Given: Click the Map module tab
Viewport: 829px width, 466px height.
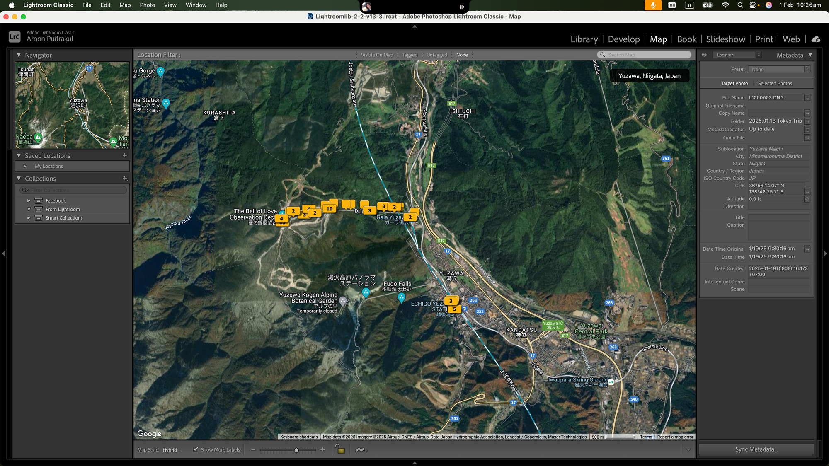Looking at the screenshot, I should [658, 38].
